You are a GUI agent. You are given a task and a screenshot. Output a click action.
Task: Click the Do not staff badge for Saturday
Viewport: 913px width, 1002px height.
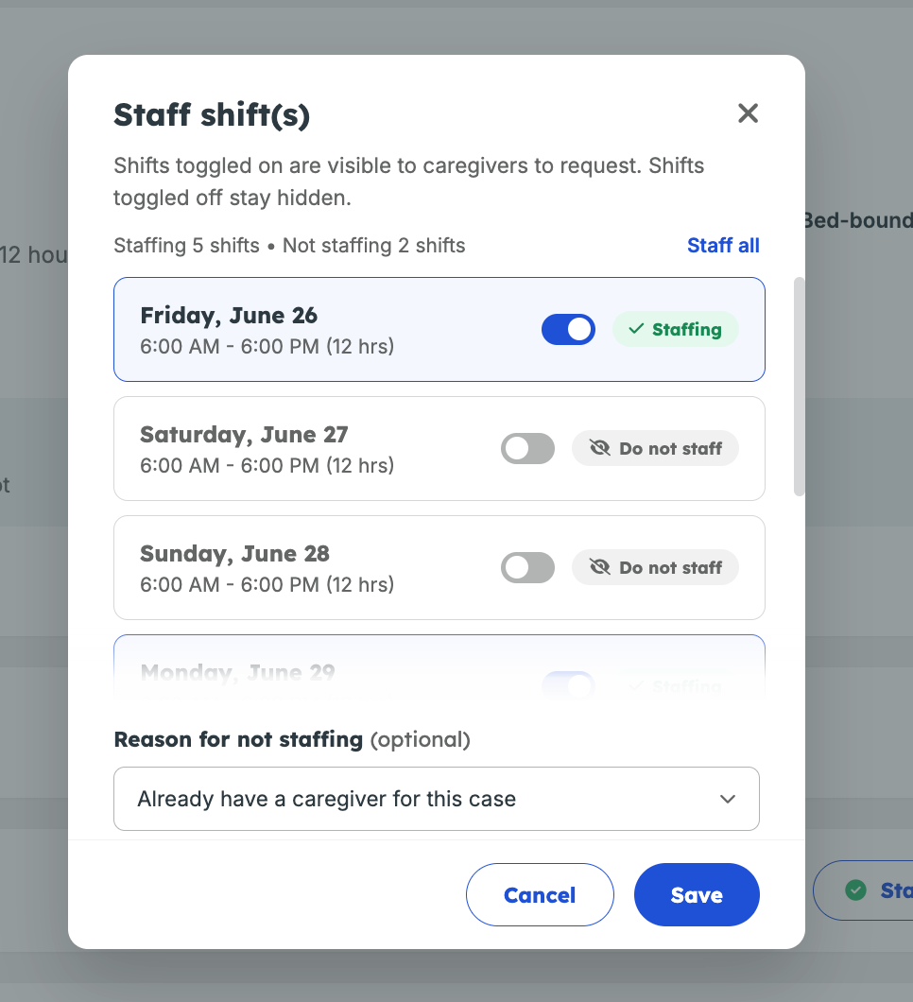coord(655,448)
